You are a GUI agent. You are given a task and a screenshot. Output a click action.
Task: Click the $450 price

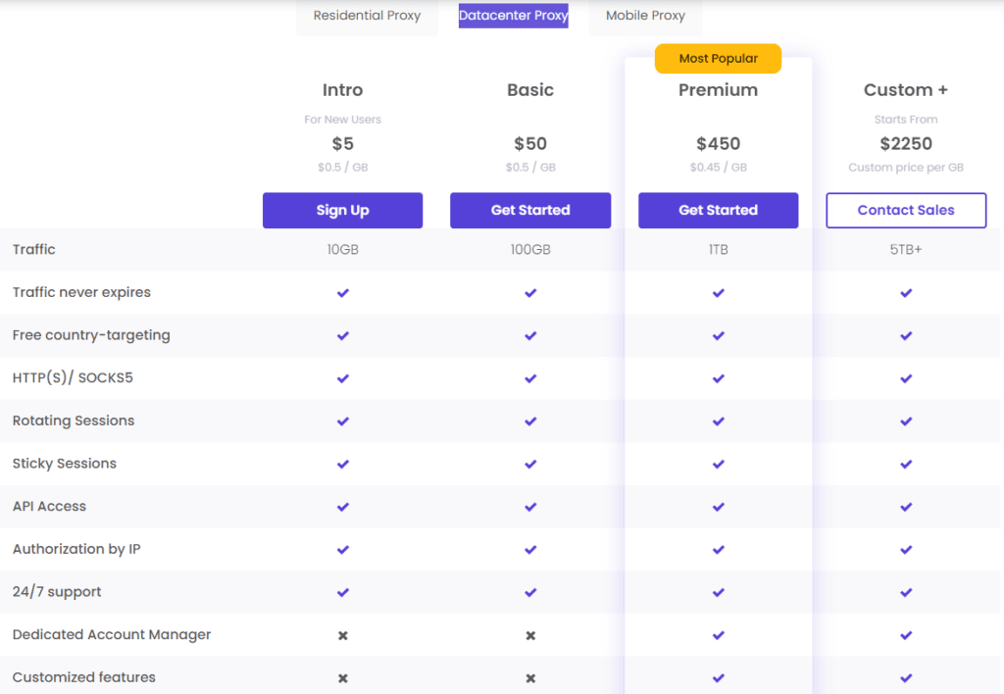pyautogui.click(x=719, y=143)
